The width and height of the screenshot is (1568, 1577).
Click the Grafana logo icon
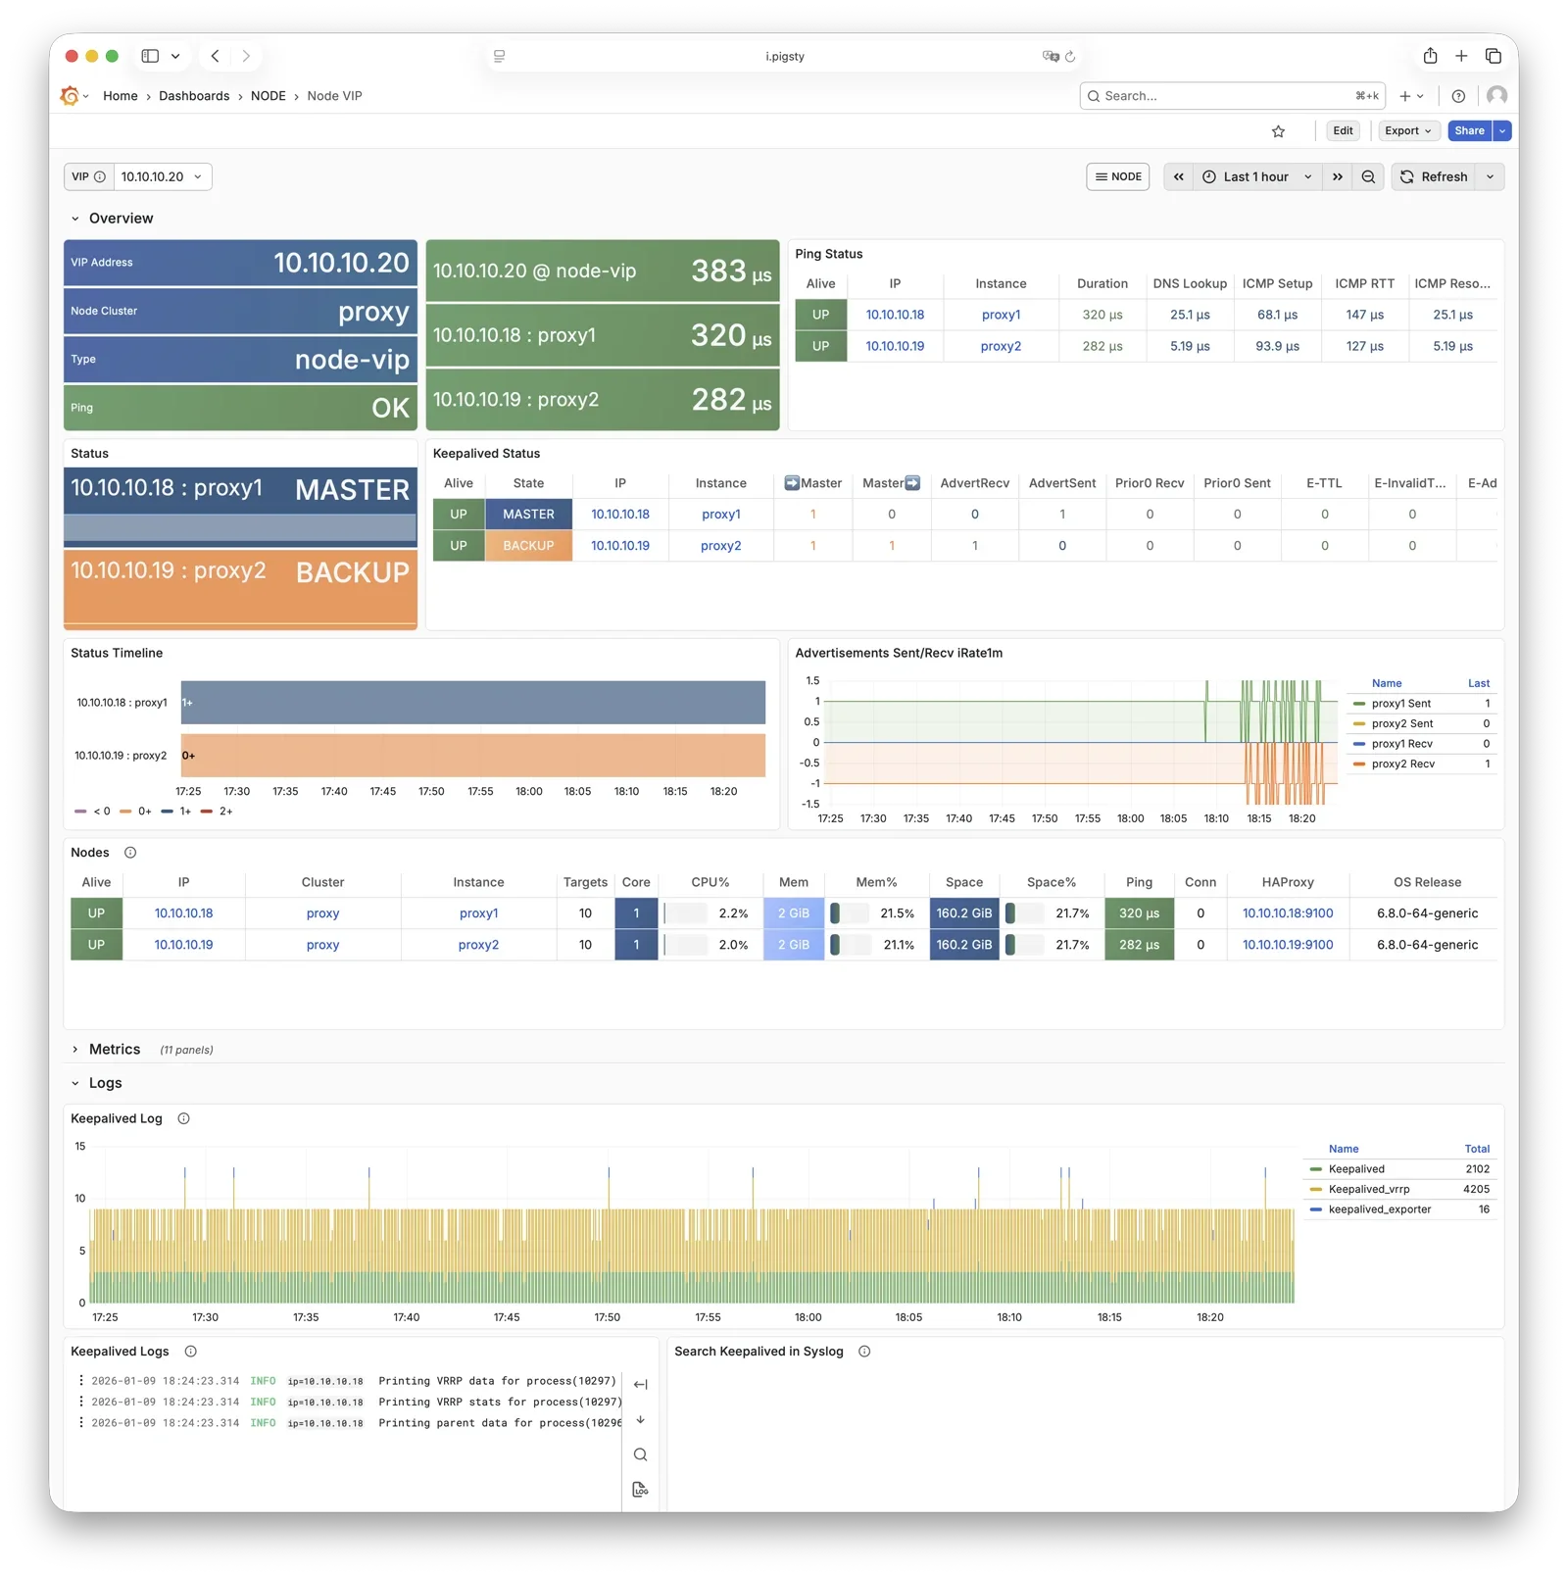[x=70, y=96]
